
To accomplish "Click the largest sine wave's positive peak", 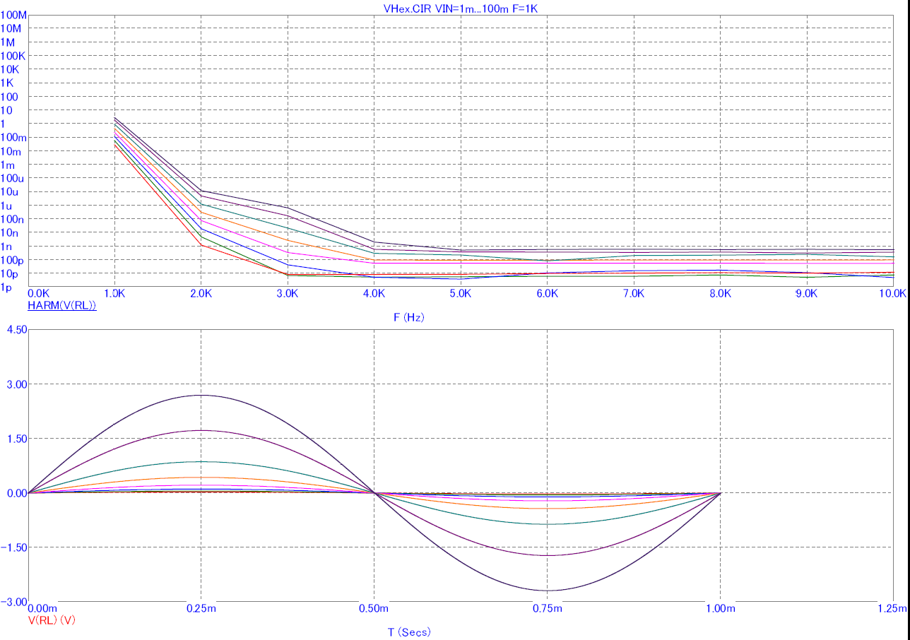I will [201, 395].
